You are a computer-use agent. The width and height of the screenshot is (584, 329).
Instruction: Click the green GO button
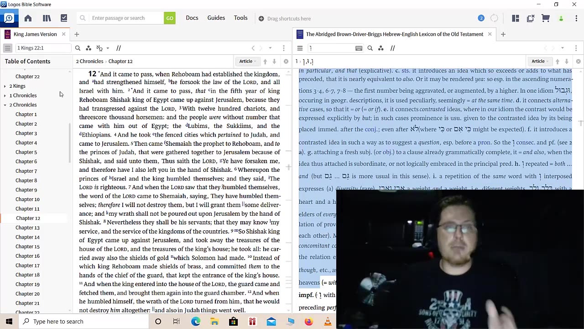click(x=170, y=18)
